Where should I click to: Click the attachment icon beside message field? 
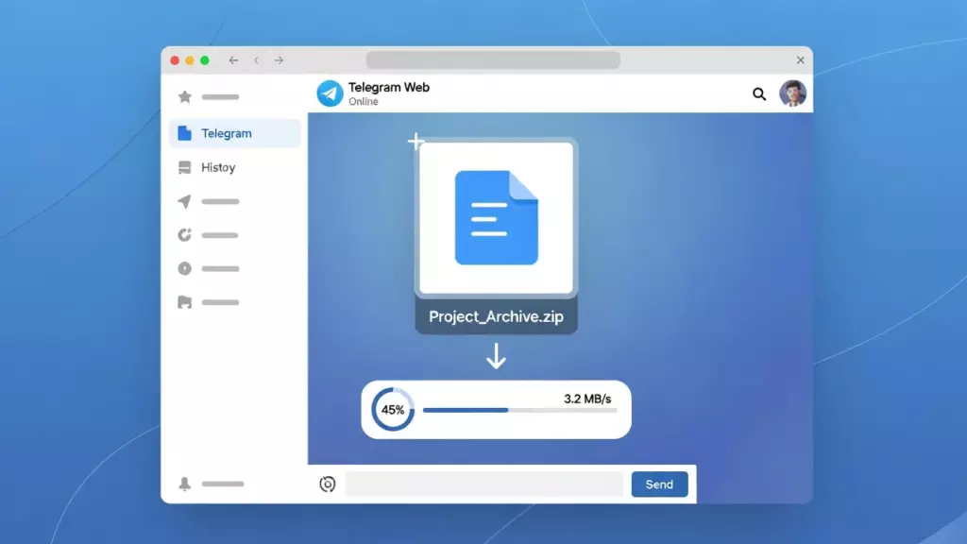coord(328,484)
